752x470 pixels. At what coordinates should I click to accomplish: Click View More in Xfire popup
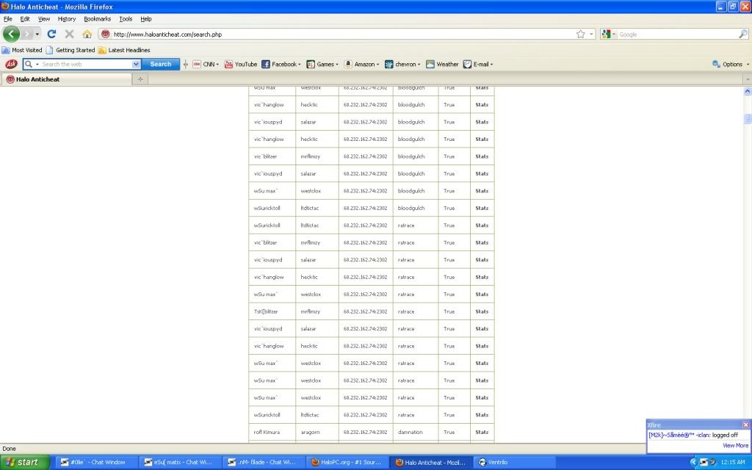(x=735, y=445)
